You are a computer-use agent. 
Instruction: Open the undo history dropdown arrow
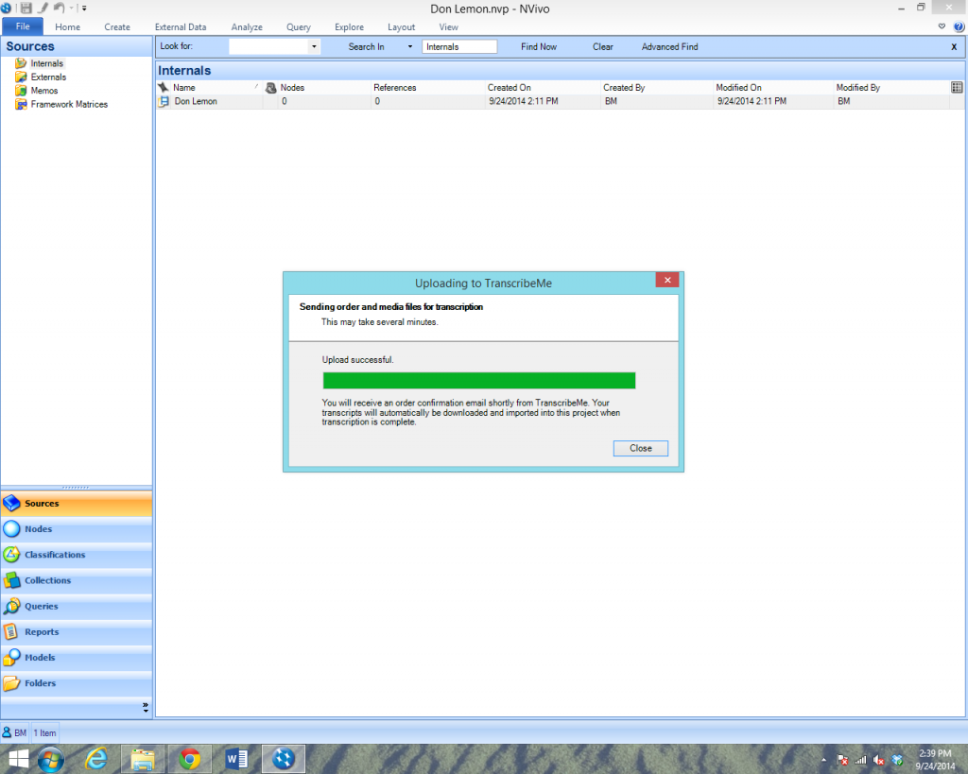[x=71, y=9]
